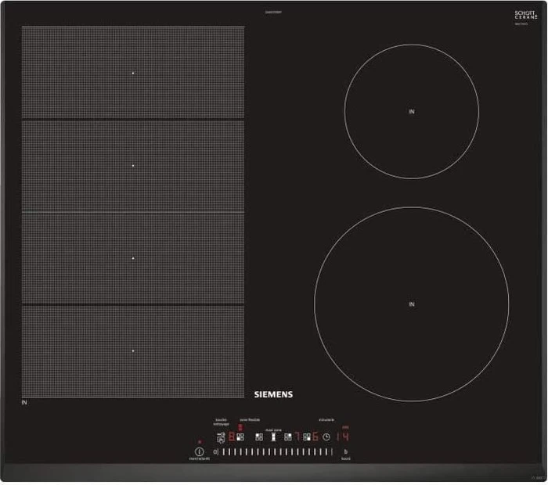Click the SIEMENS logo

273,394
